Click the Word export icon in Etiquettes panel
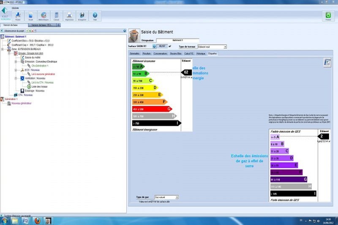This screenshot has width=338, height=225. pos(327,62)
